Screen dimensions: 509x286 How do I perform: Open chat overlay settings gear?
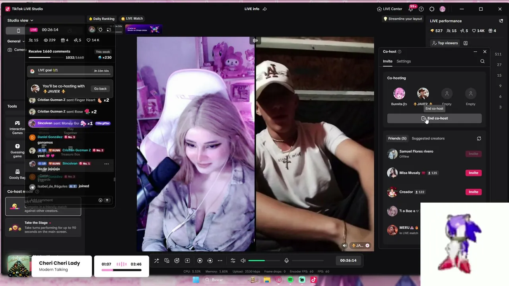point(100,30)
